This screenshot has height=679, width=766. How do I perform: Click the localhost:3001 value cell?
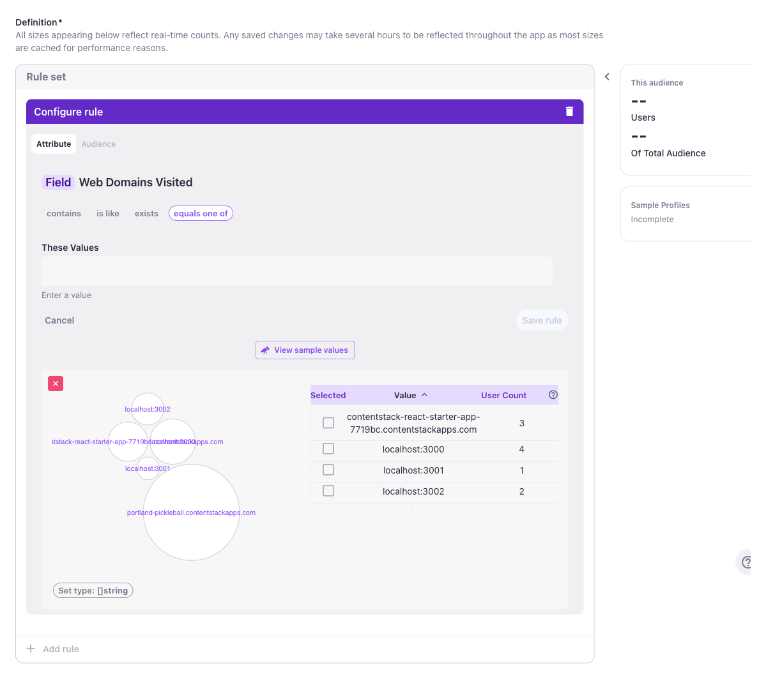(x=413, y=470)
